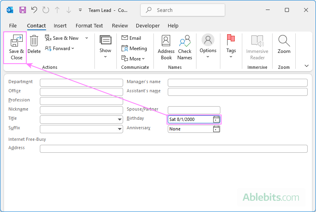Minimize the contact window
The image size is (316, 212).
268,10
